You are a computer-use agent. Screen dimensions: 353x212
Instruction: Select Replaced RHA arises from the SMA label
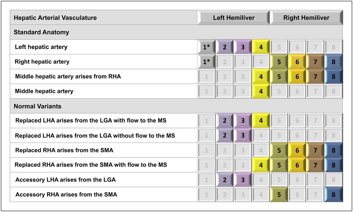[64, 150]
